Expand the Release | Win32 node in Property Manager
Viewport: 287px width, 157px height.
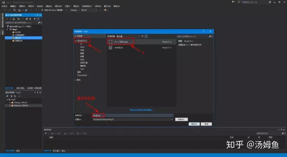[10, 106]
